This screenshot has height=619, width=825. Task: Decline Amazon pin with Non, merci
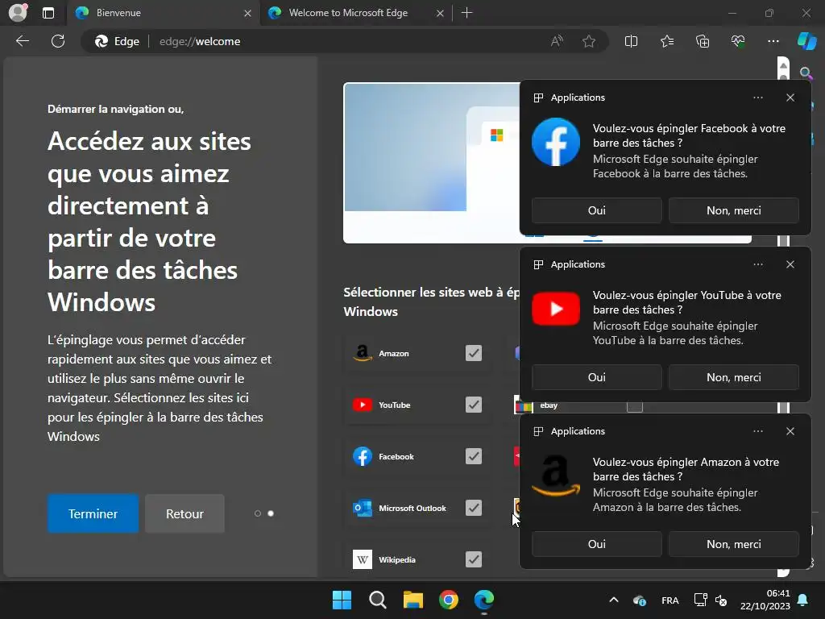tap(733, 544)
